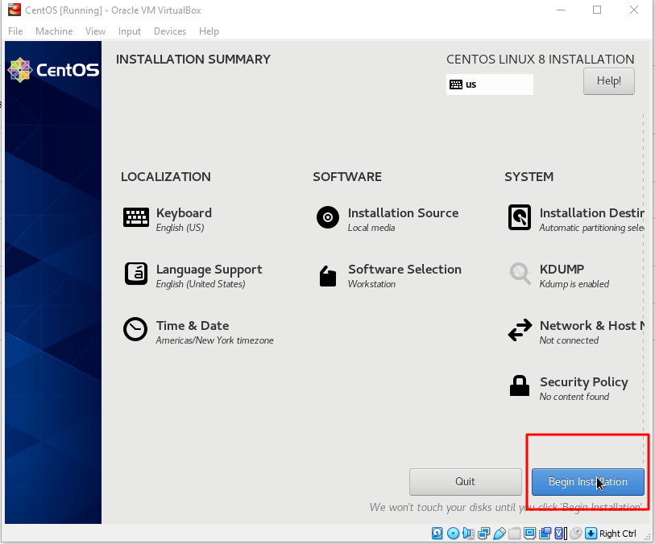Click the SYSTEM section heading
Viewport: 655px width, 544px height.
pos(529,177)
